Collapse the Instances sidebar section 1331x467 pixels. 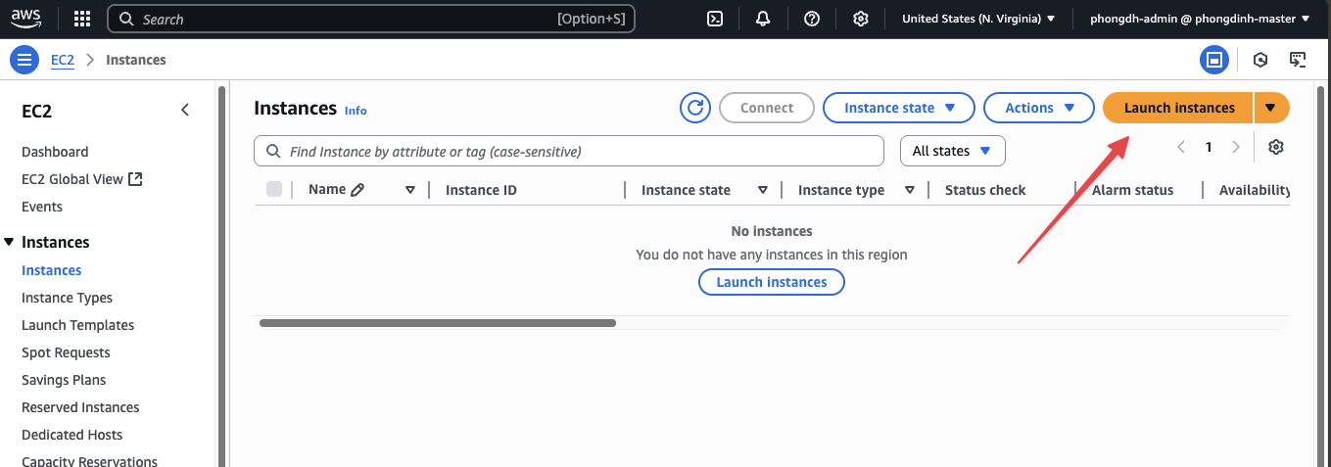(10, 242)
